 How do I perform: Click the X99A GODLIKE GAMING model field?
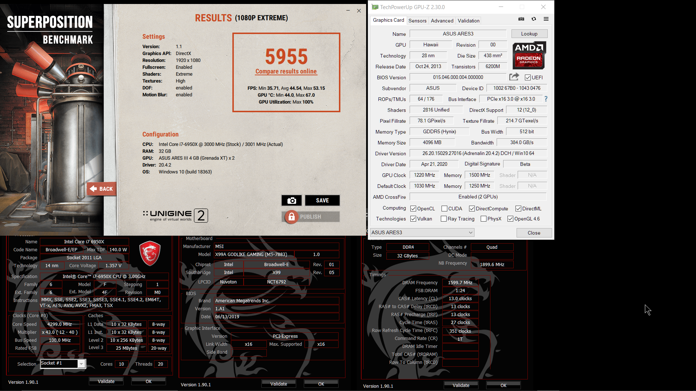pos(254,254)
